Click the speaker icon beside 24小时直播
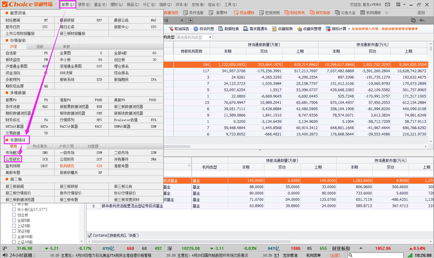This screenshot has width=434, height=258. (x=5, y=255)
